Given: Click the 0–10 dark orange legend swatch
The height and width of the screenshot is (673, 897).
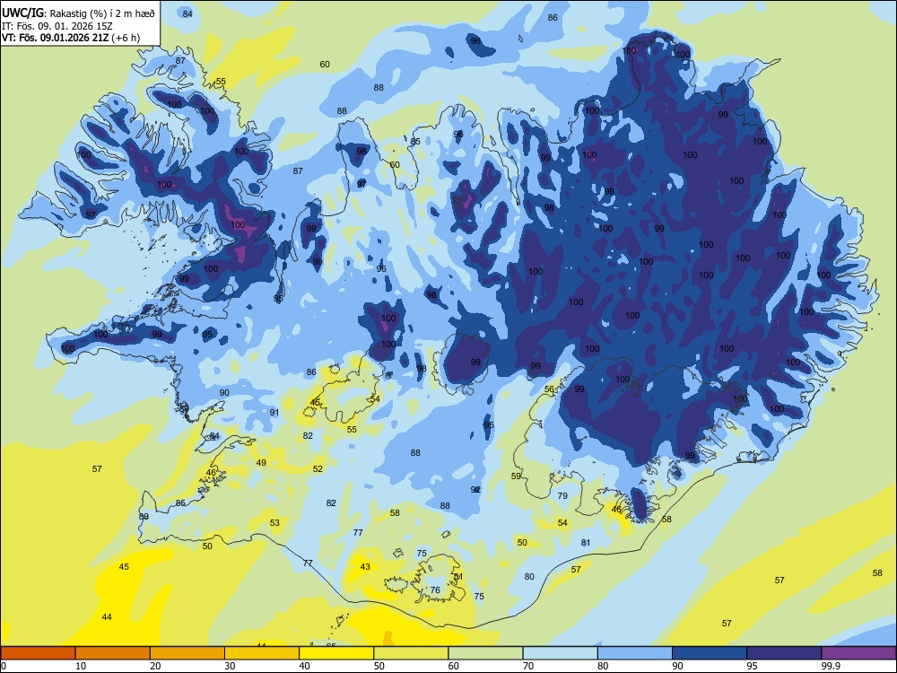Looking at the screenshot, I should 38,653.
